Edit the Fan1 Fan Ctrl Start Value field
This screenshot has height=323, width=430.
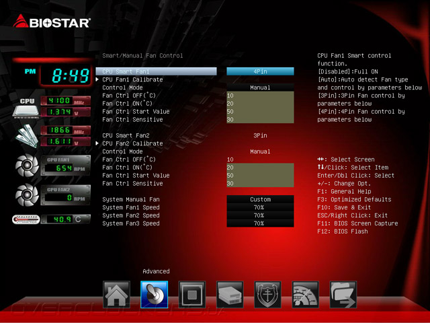click(260, 112)
